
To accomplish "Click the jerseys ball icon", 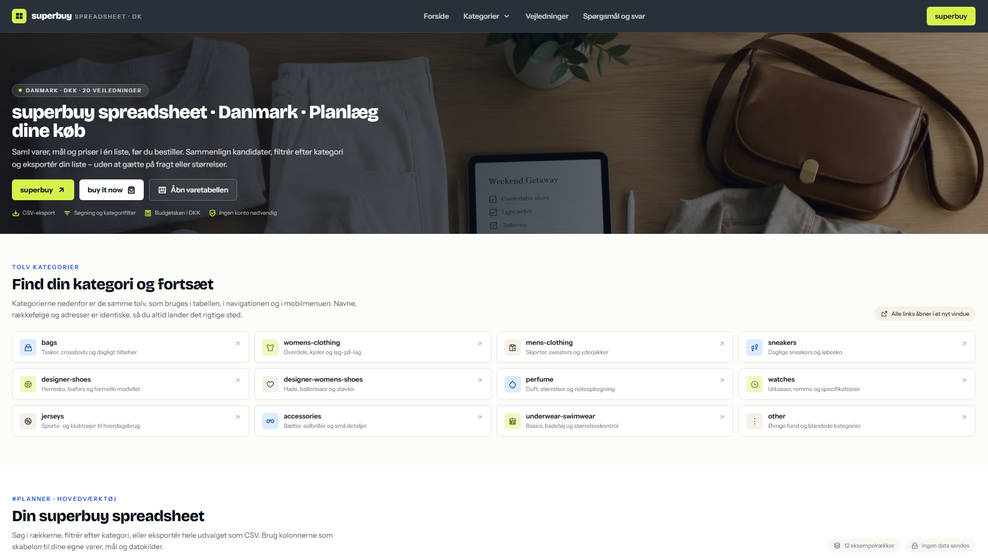I will [x=28, y=421].
